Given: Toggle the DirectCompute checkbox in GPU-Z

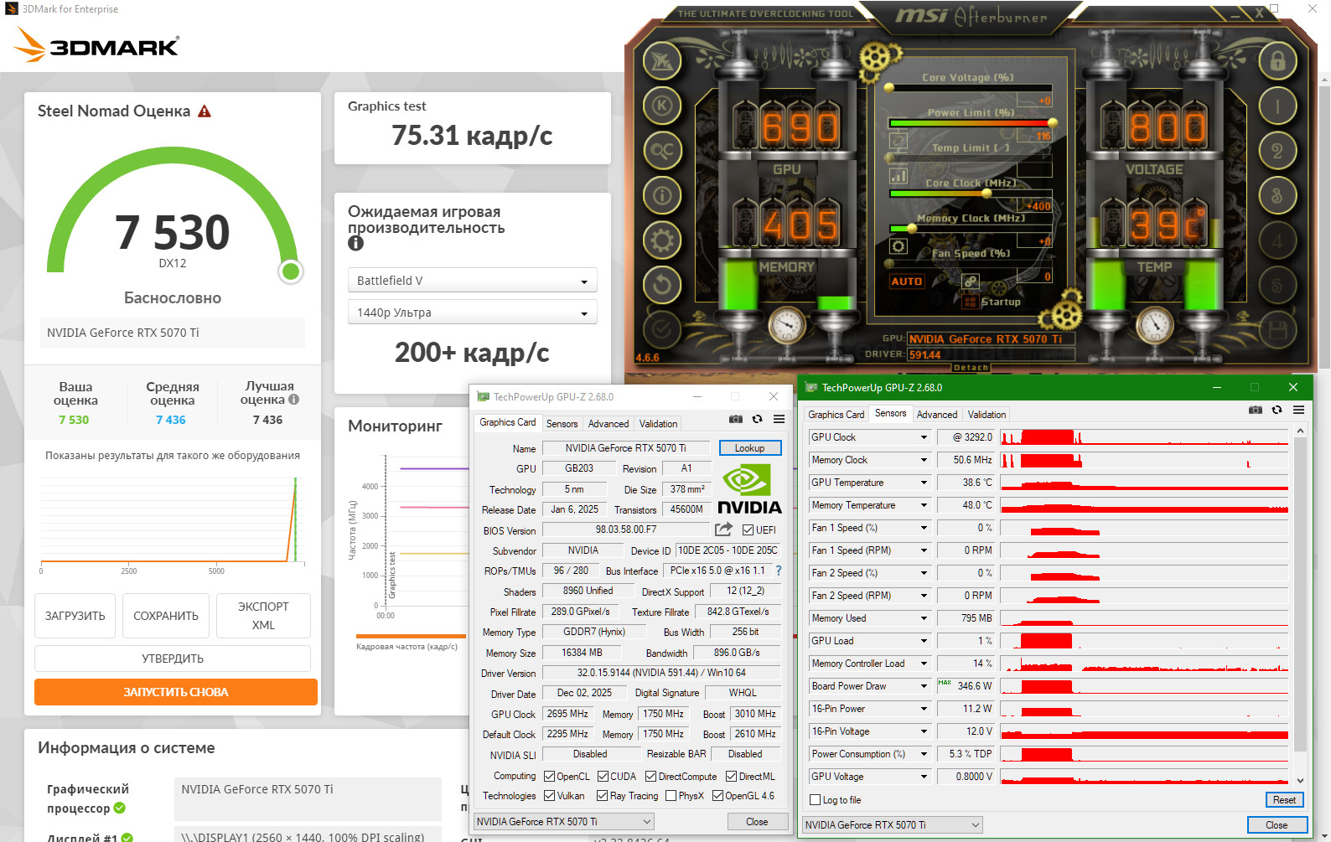Looking at the screenshot, I should pos(651,777).
